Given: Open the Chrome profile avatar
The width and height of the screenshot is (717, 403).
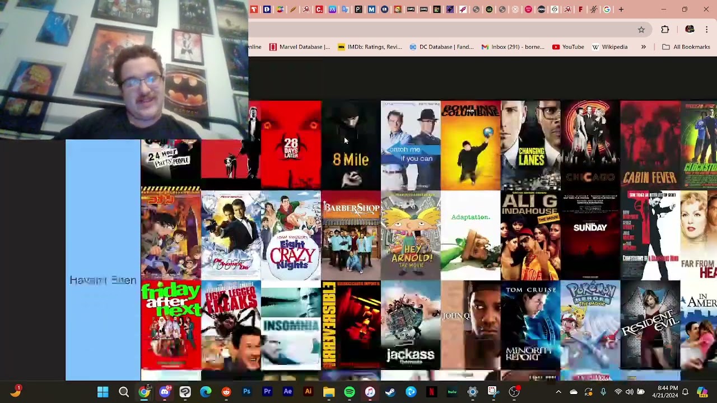Looking at the screenshot, I should pos(690,30).
